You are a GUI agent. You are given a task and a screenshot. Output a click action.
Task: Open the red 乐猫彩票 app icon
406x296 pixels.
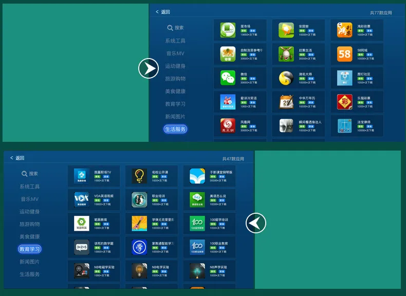[x=345, y=102]
